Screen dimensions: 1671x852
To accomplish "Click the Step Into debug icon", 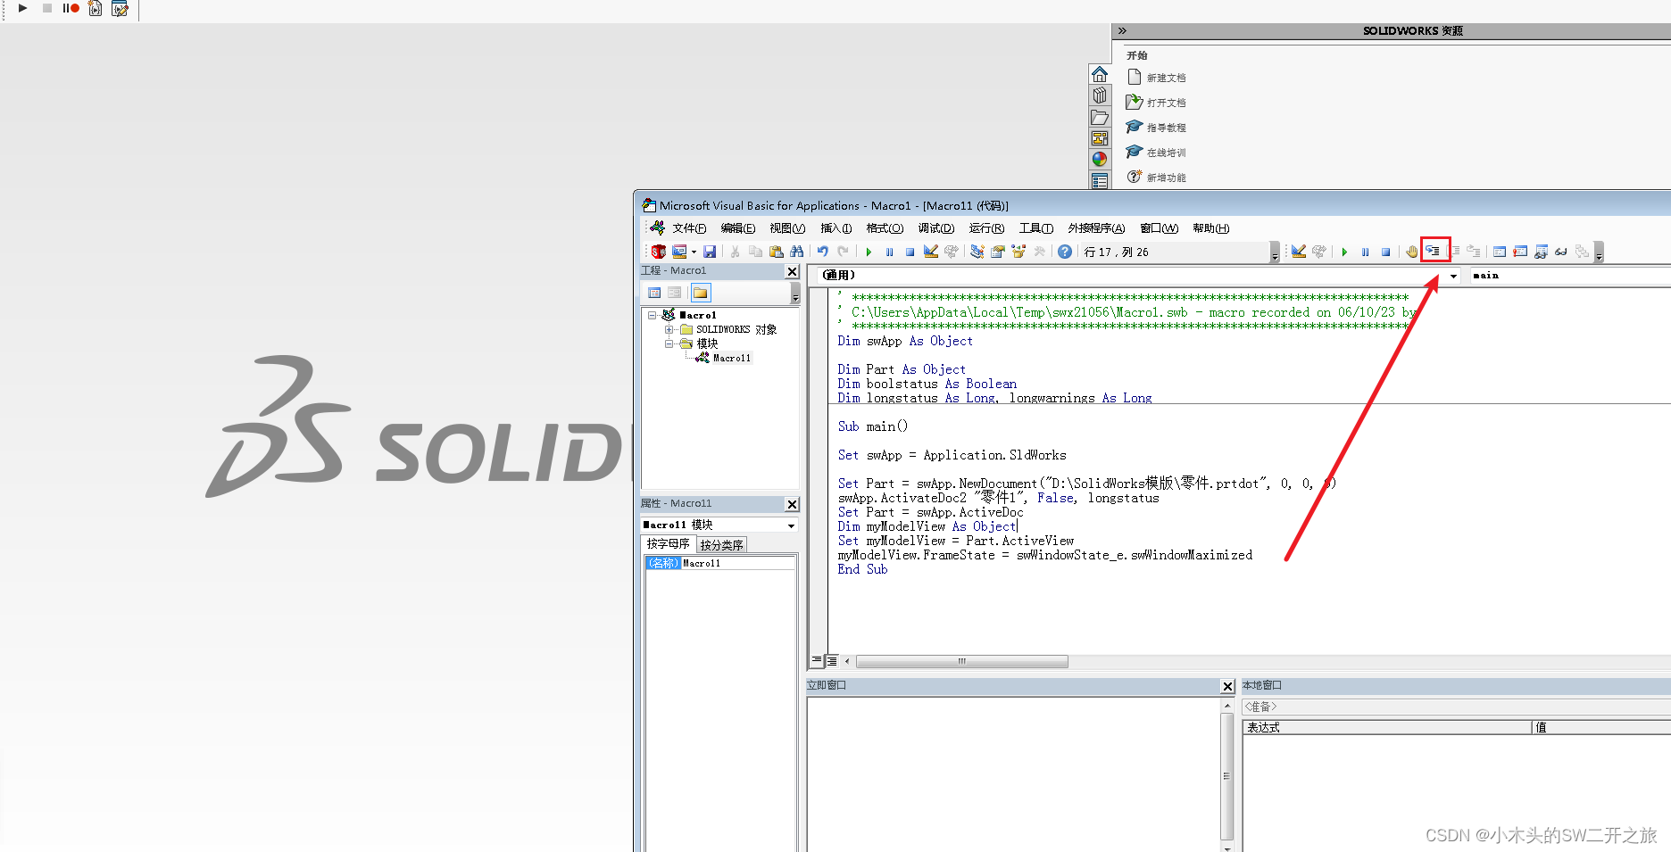I will [x=1434, y=251].
